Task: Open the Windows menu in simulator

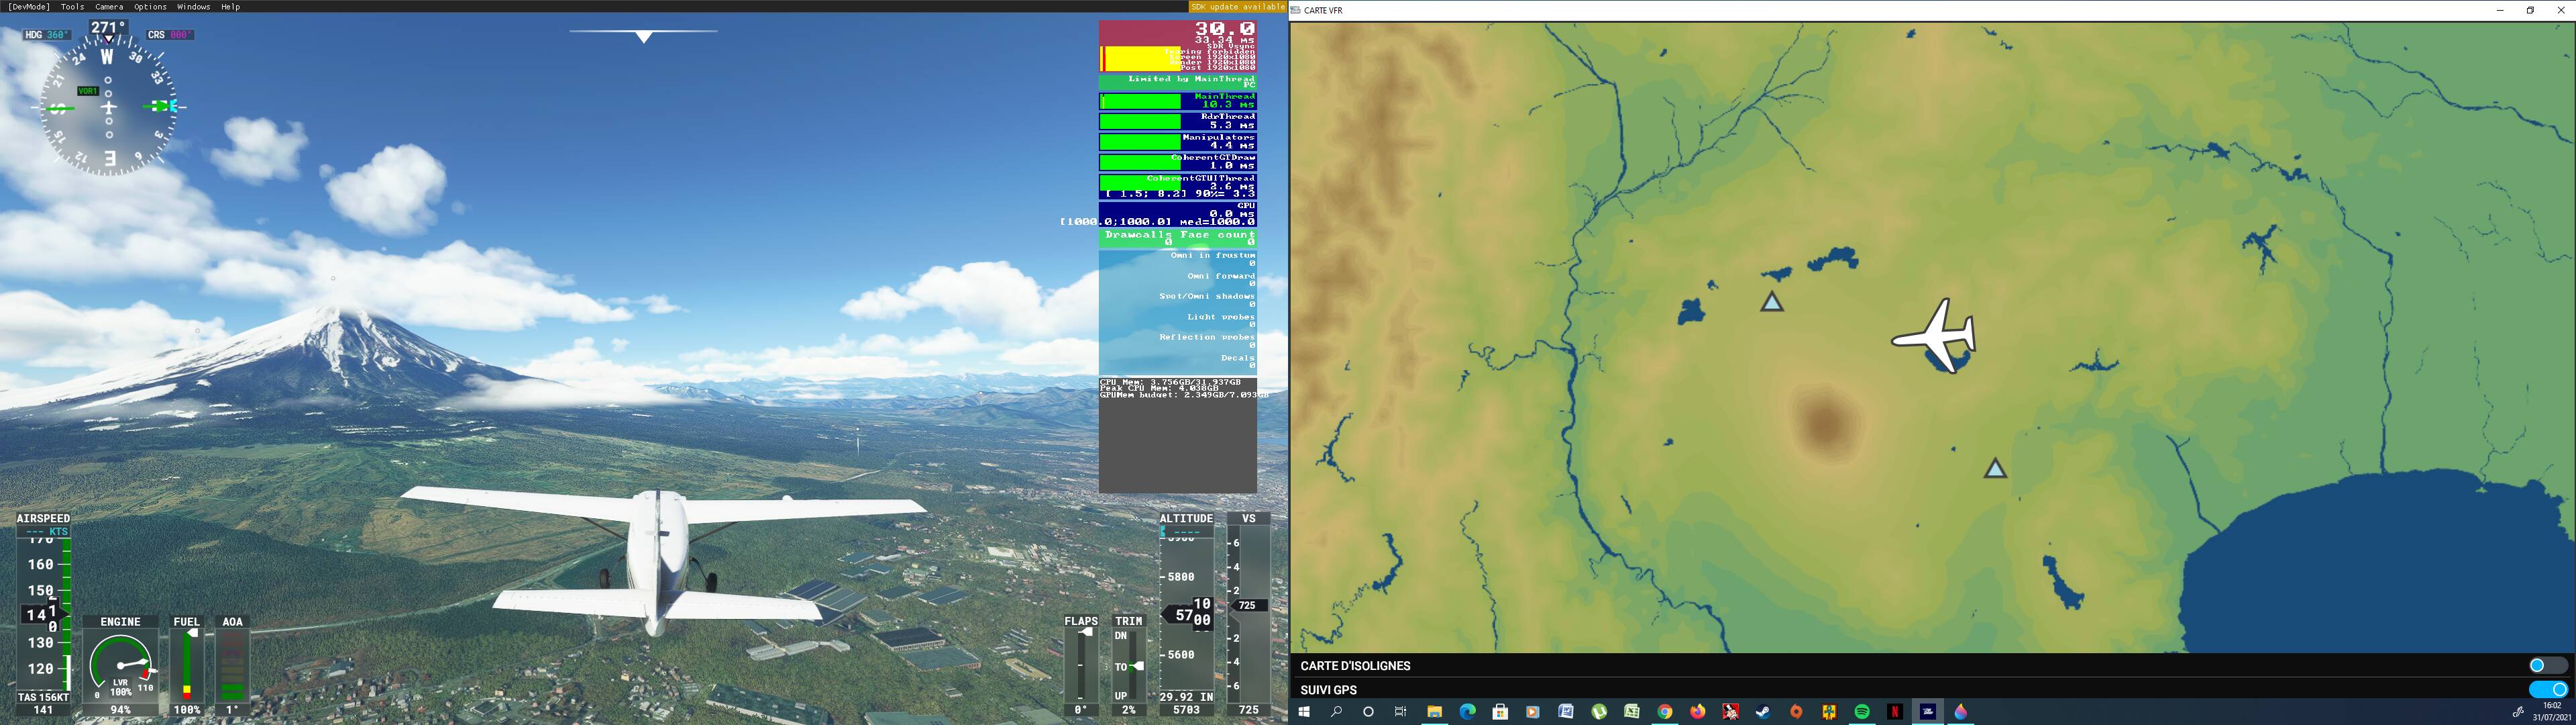Action: coord(193,6)
